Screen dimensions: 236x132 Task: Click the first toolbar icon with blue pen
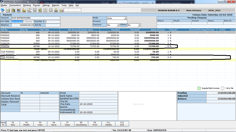tap(3, 10)
